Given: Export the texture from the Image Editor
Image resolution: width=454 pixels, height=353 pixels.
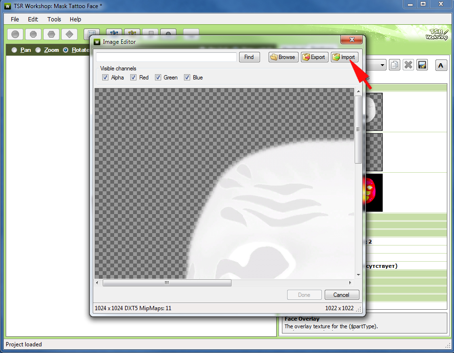Looking at the screenshot, I should [x=314, y=57].
